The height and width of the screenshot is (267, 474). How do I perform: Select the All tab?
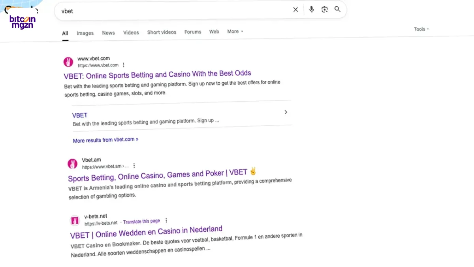coord(65,34)
